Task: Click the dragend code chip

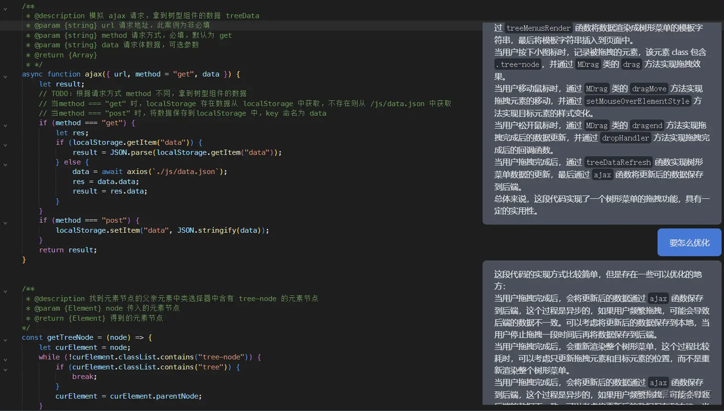Action: tap(647, 126)
